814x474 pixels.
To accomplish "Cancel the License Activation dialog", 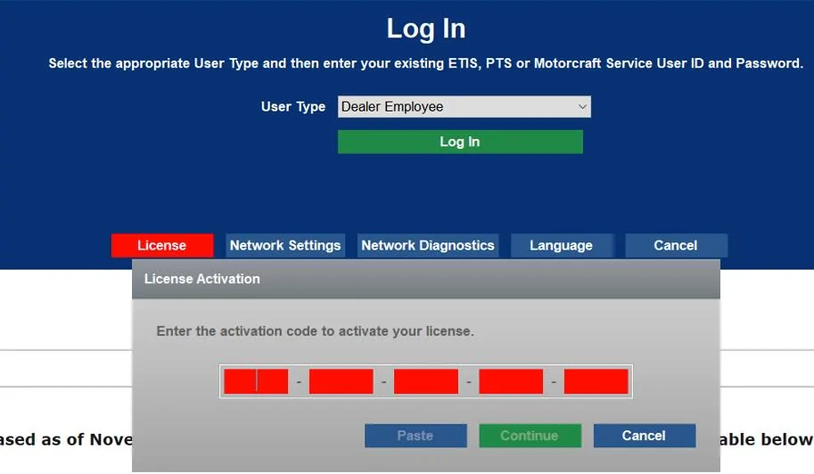I will [x=645, y=436].
